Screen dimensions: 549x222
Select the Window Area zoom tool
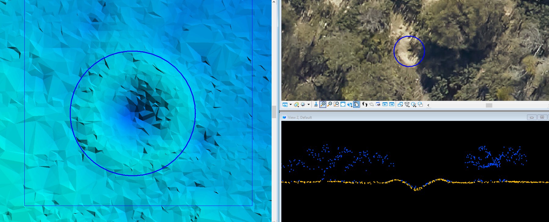click(336, 105)
